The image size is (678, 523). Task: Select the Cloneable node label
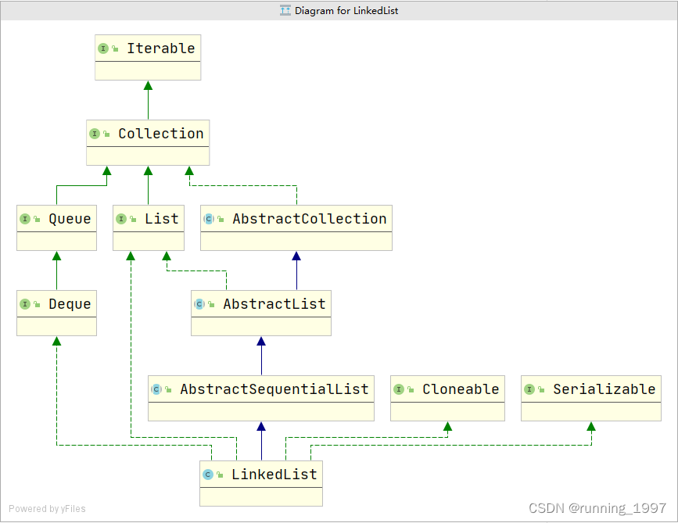point(461,389)
